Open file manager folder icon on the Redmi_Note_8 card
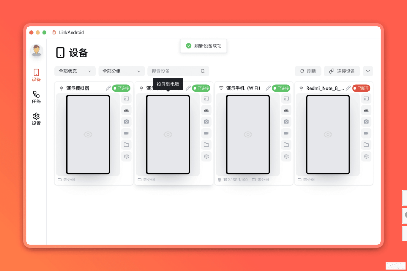Image resolution: width=407 pixels, height=271 pixels. 366,145
